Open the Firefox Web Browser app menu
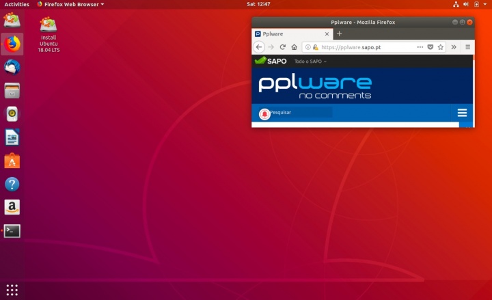Viewport: 492px width, 300px height. (70, 4)
